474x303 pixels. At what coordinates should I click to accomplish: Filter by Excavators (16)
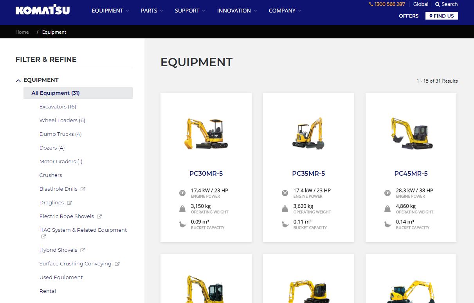point(58,107)
